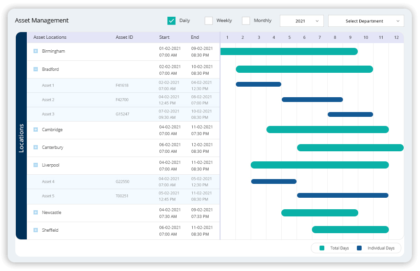
Task: Enable the Weekly view checkbox
Action: 209,21
